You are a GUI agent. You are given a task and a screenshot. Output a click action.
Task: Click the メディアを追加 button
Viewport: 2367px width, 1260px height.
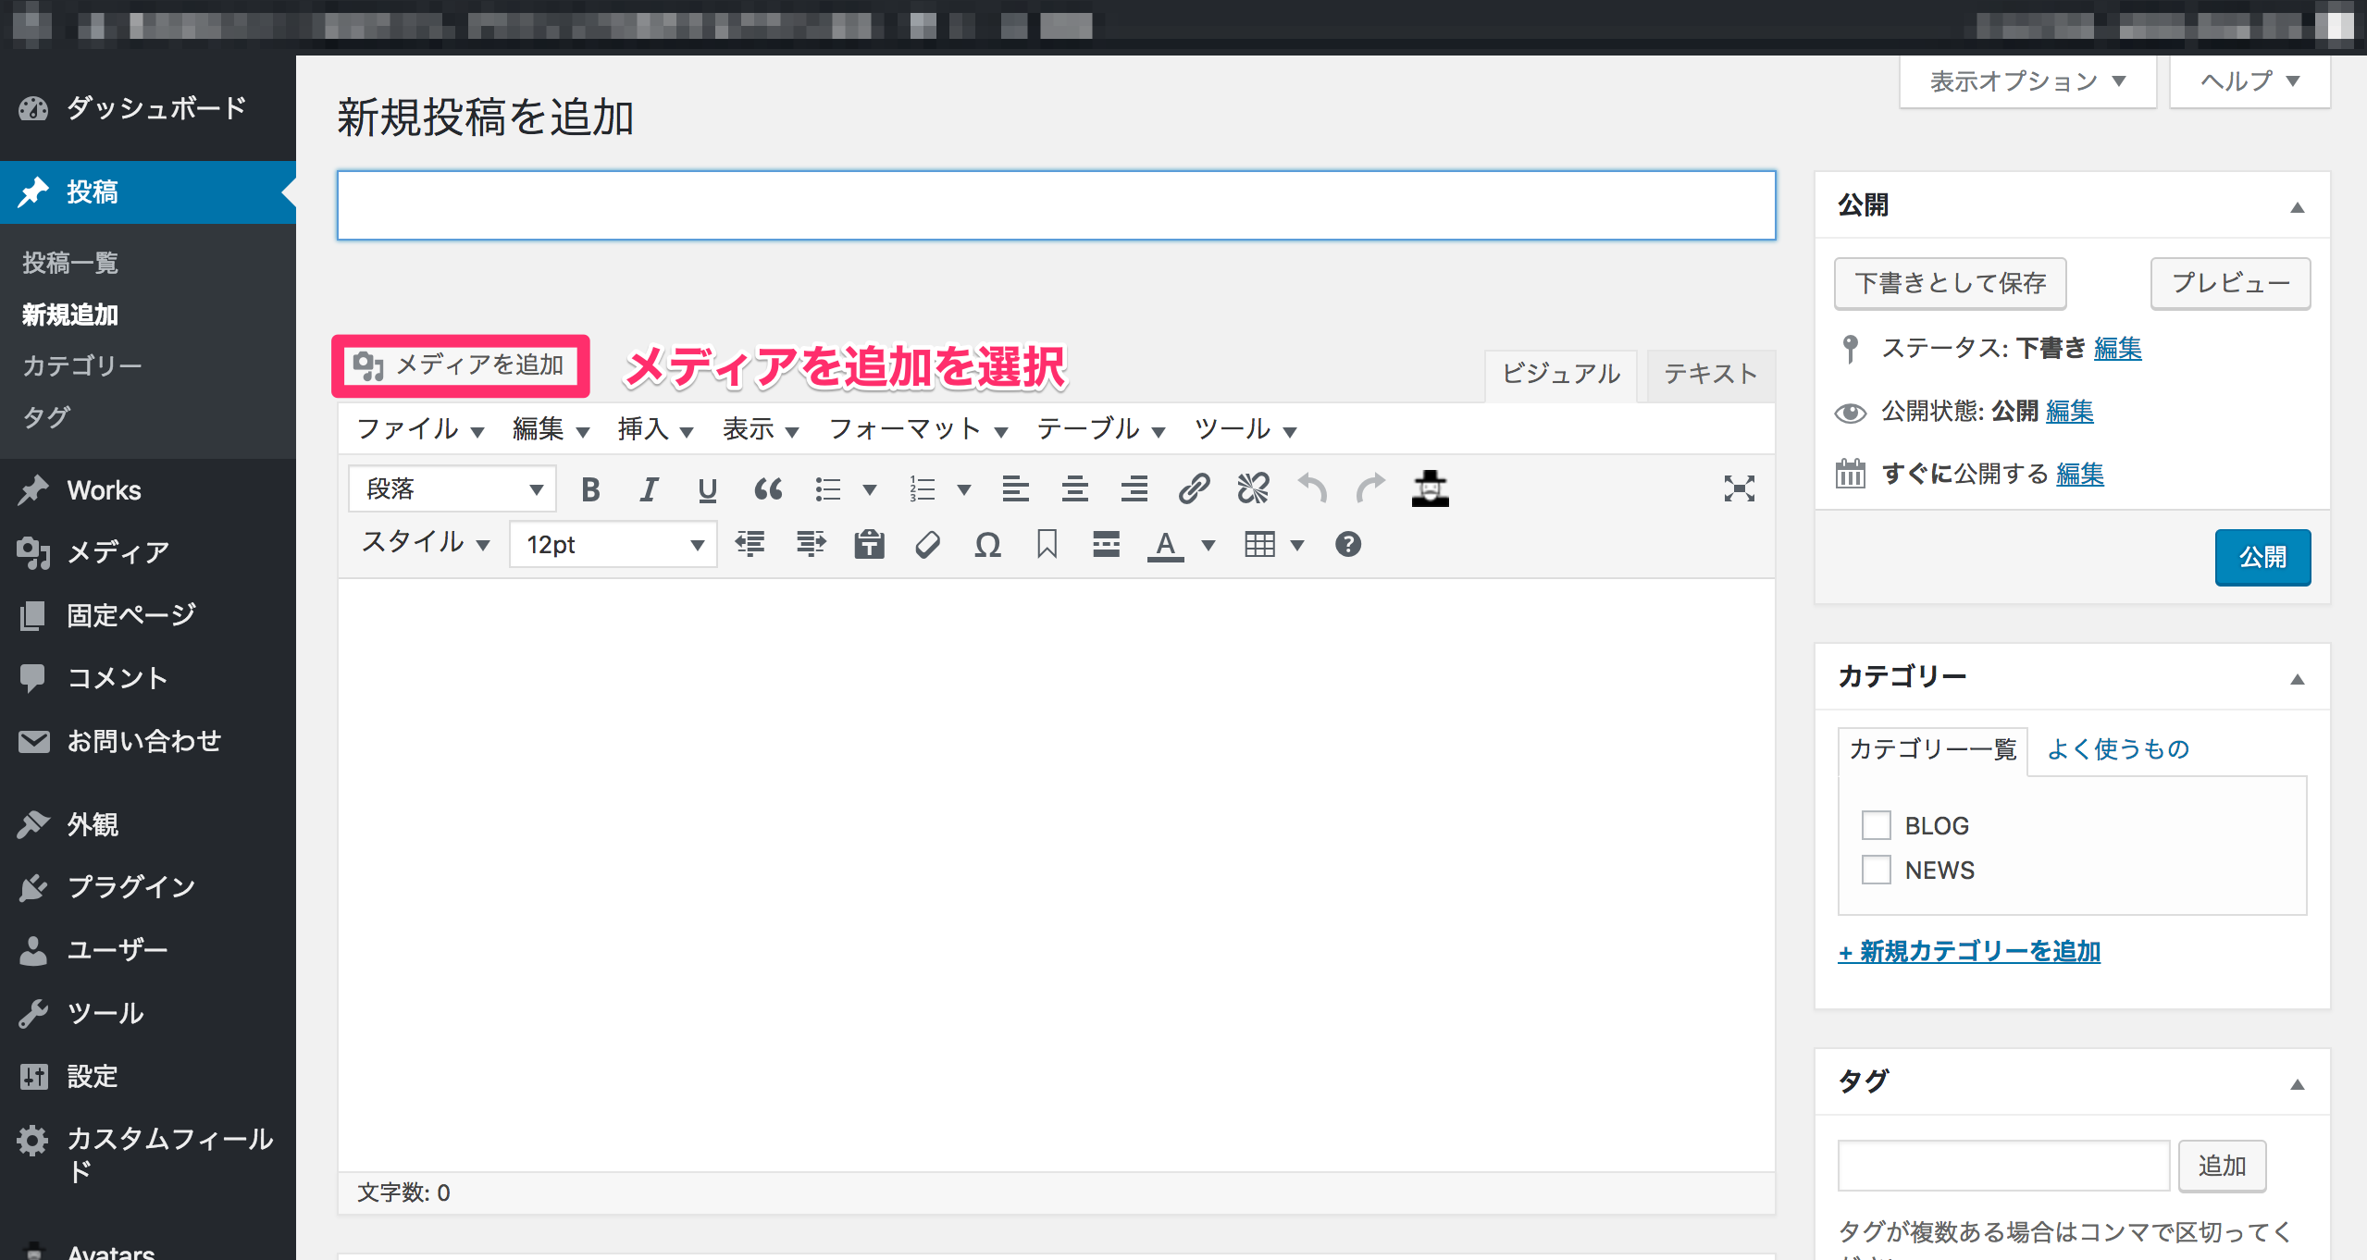click(461, 365)
